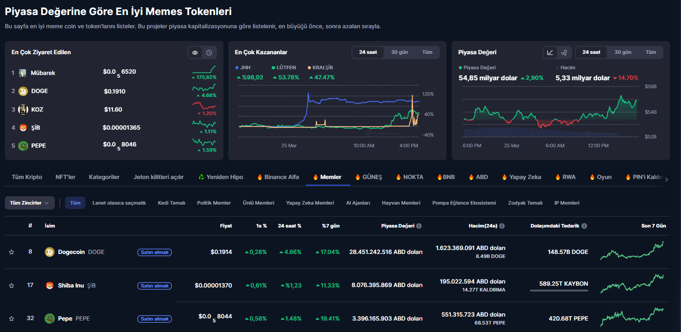Switch to the Yapay Zeka tab
Viewport: 681px width, 332px height.
click(x=521, y=177)
